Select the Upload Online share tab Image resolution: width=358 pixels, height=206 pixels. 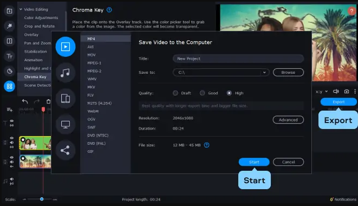66,150
